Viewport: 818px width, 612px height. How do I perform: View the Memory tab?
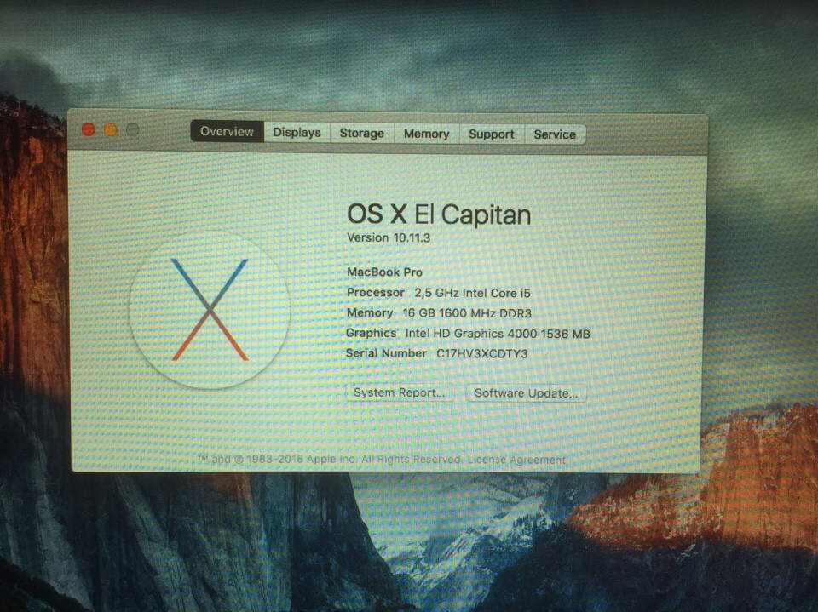click(x=426, y=134)
